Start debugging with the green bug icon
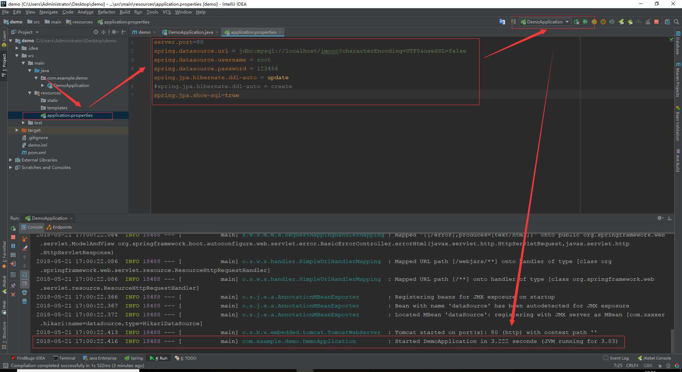The width and height of the screenshot is (682, 372). pyautogui.click(x=585, y=22)
